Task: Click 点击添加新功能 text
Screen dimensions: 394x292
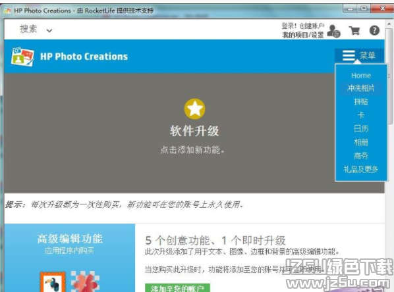Action: click(192, 150)
